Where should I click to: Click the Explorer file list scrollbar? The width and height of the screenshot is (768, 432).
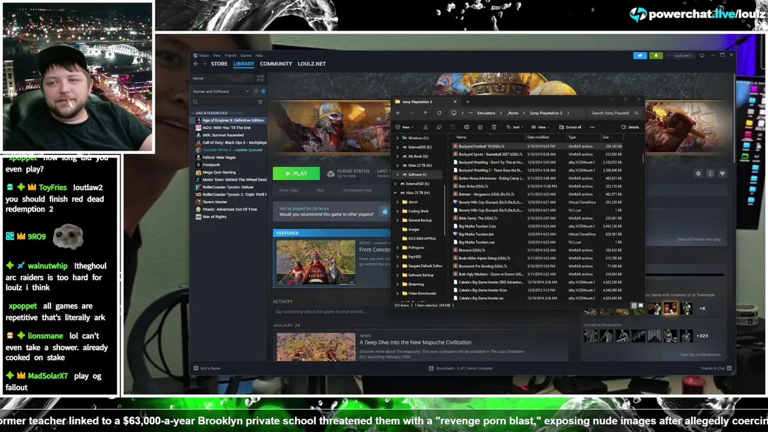tap(643, 159)
